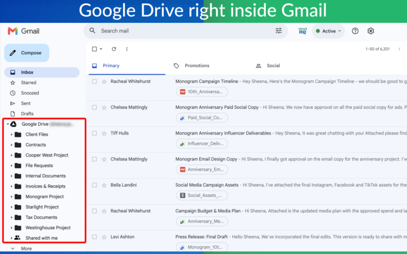
Task: Check the Bella Landini email checkbox
Action: point(94,185)
